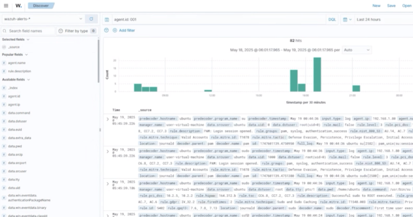Viewport: 413px width, 217px height.
Task: Click the Filter by type icon
Action: click(x=61, y=31)
